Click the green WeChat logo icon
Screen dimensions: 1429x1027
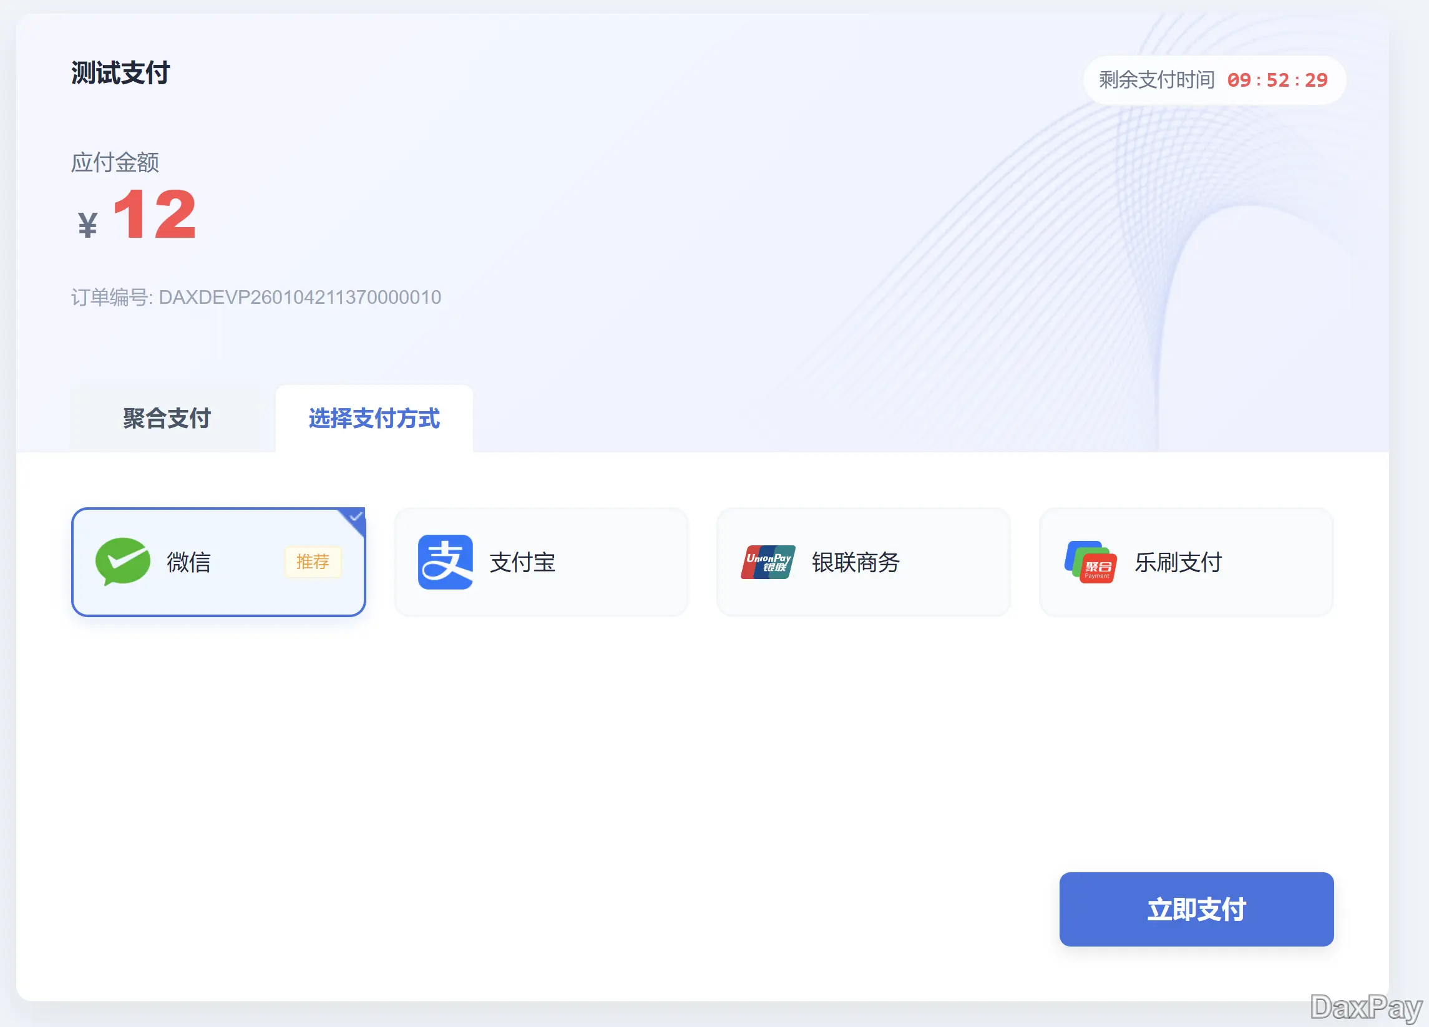click(125, 562)
